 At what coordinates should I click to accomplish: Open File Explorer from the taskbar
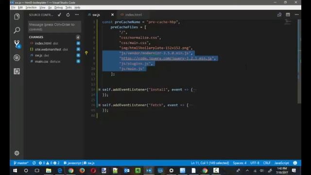pyautogui.click(x=49, y=171)
